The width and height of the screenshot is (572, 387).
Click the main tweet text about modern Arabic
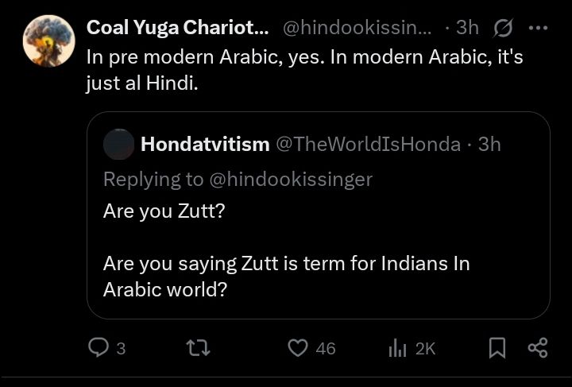(304, 70)
